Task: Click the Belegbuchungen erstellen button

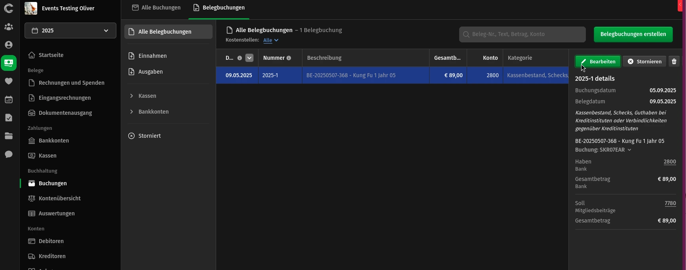Action: [x=633, y=34]
